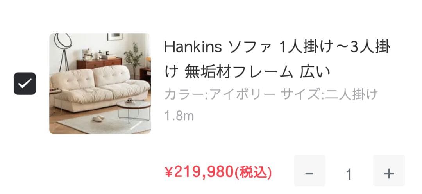The width and height of the screenshot is (422, 194).
Task: Click the slippers on the rug in image
Action: point(98,118)
